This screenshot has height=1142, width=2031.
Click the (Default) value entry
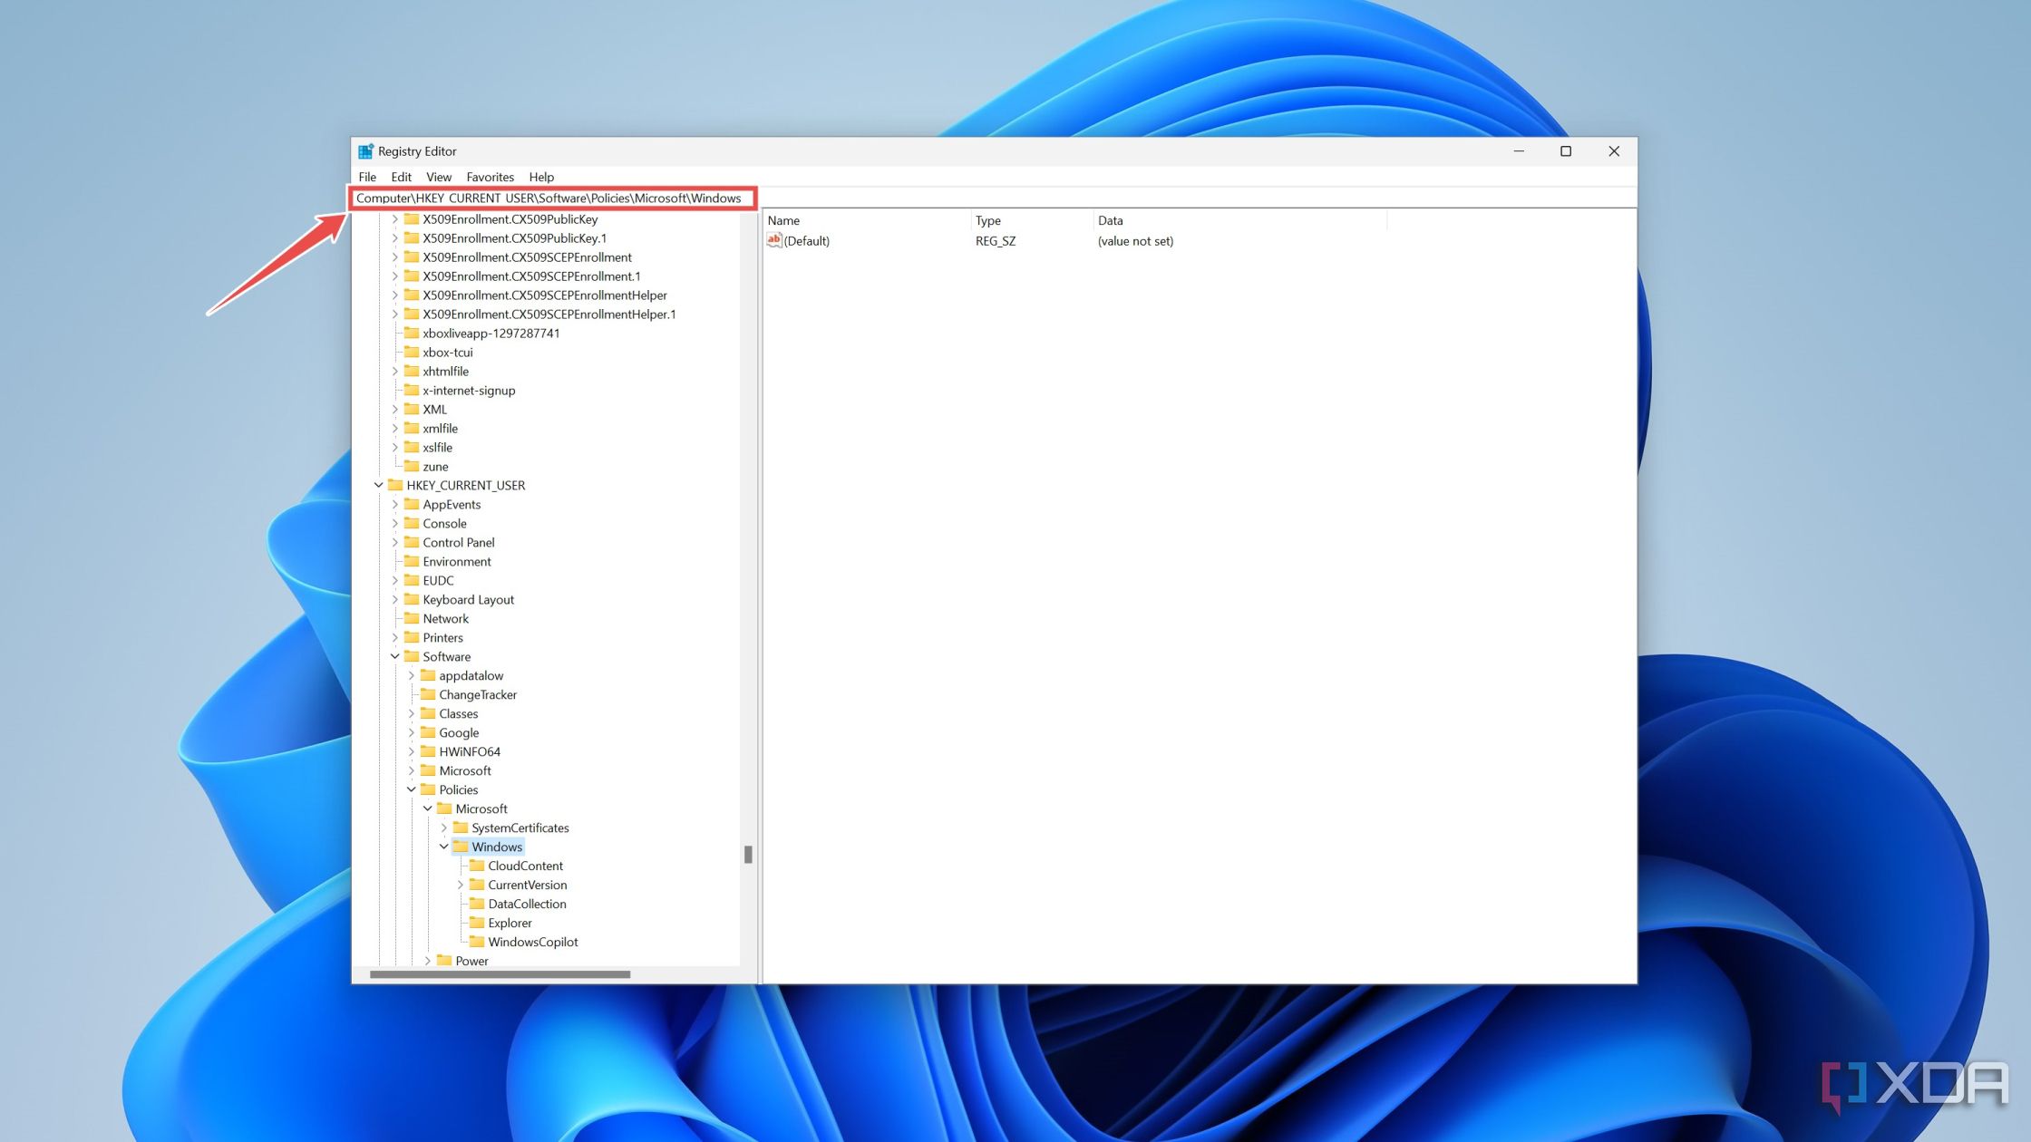806,240
